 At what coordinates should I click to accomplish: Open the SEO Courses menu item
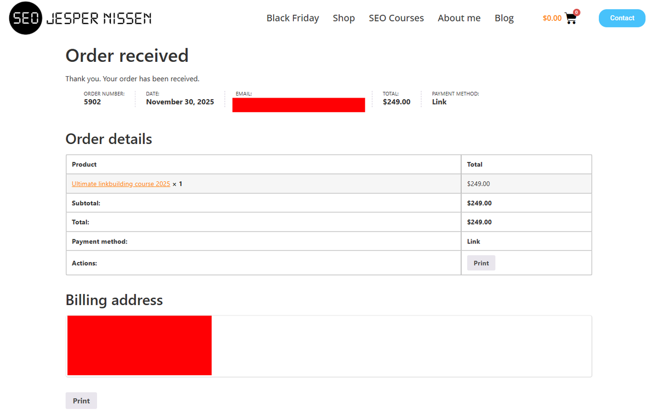click(x=396, y=18)
